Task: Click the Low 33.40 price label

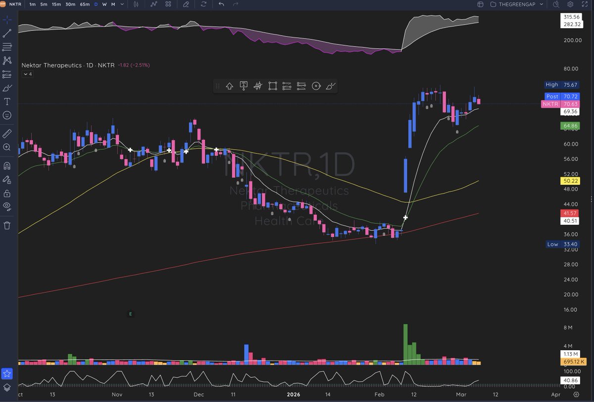Action: point(561,244)
